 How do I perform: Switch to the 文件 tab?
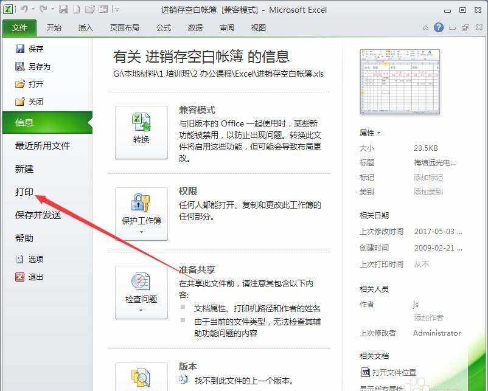pos(19,28)
